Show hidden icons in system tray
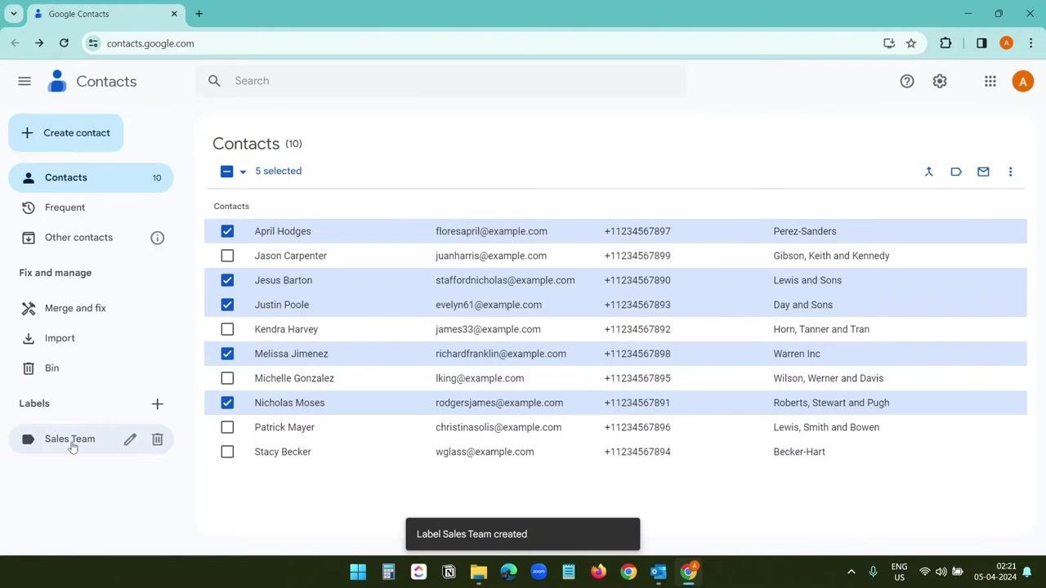Image resolution: width=1046 pixels, height=588 pixels. click(851, 572)
